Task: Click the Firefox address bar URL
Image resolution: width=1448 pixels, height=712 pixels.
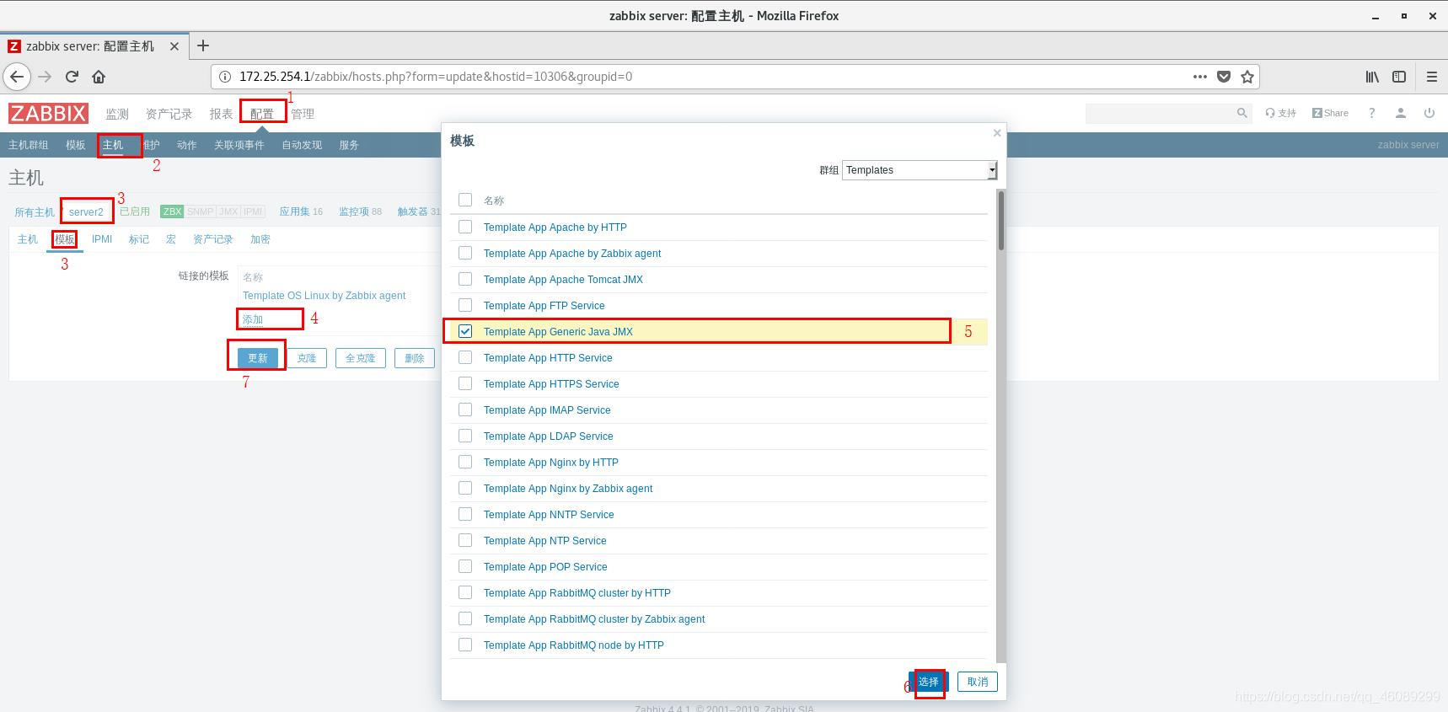Action: pos(436,77)
